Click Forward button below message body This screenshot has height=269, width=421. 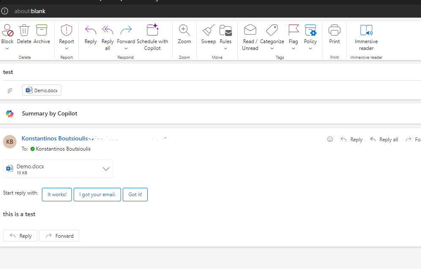tap(59, 236)
